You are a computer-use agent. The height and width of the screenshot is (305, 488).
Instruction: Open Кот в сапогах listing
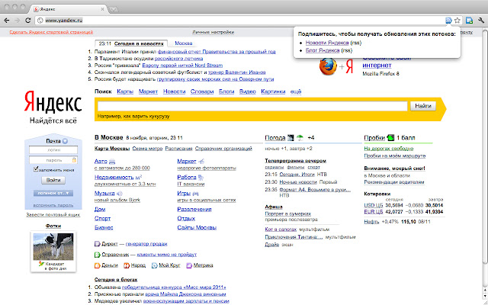pyautogui.click(x=281, y=230)
